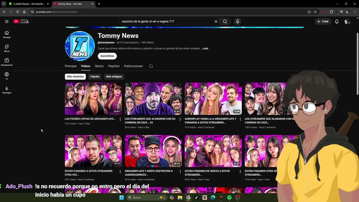Screen dimensions: 359x202
Task: Open the Publicaciones channel tab
Action: pos(134,66)
